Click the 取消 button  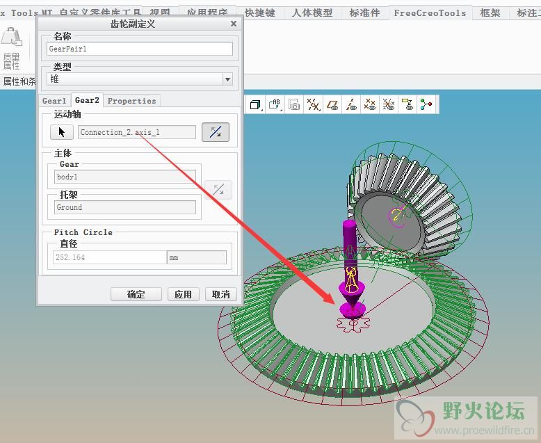coord(221,294)
